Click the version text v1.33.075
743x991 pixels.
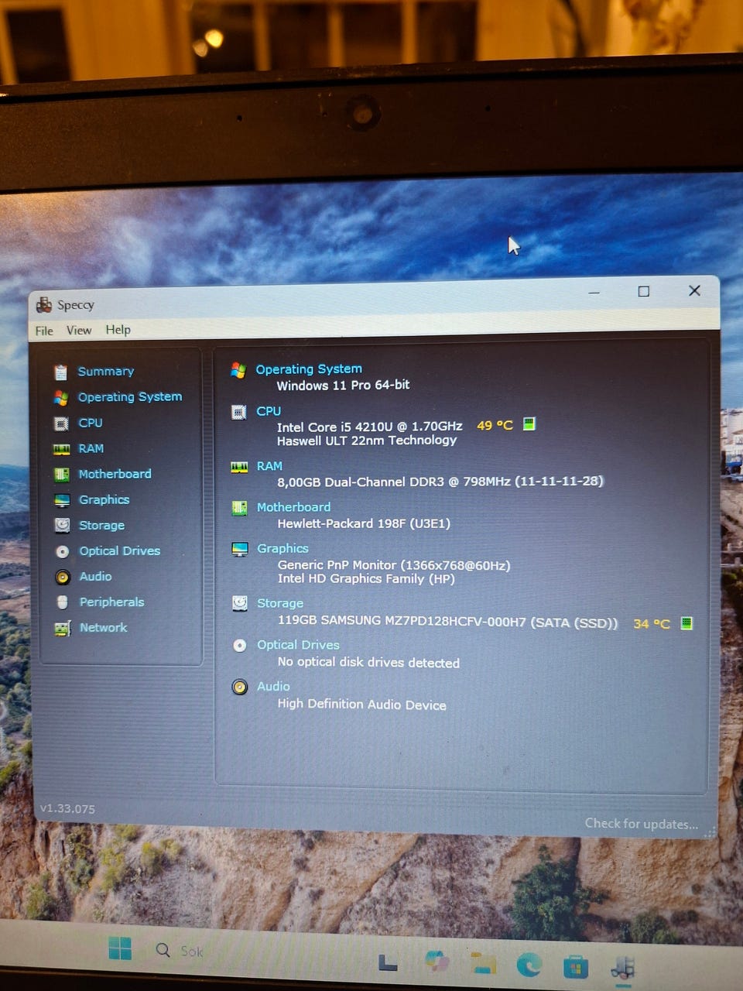tap(67, 809)
